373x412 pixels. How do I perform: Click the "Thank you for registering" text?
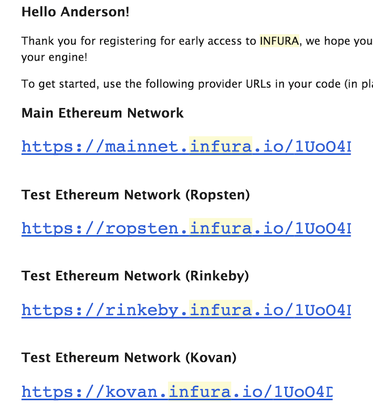coord(80,41)
